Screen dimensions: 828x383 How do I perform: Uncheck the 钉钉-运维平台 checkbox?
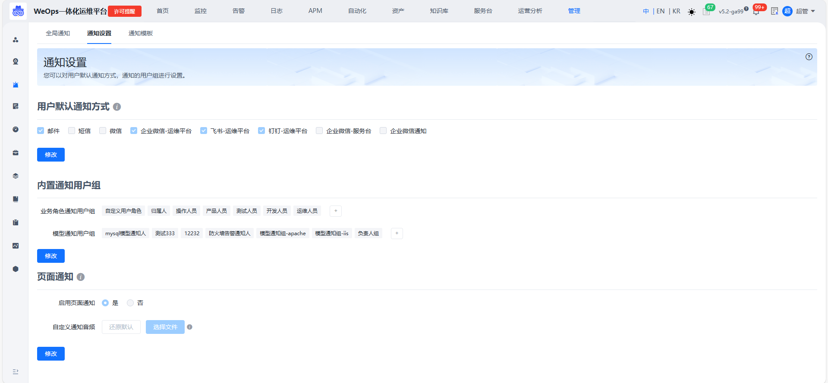pos(261,131)
